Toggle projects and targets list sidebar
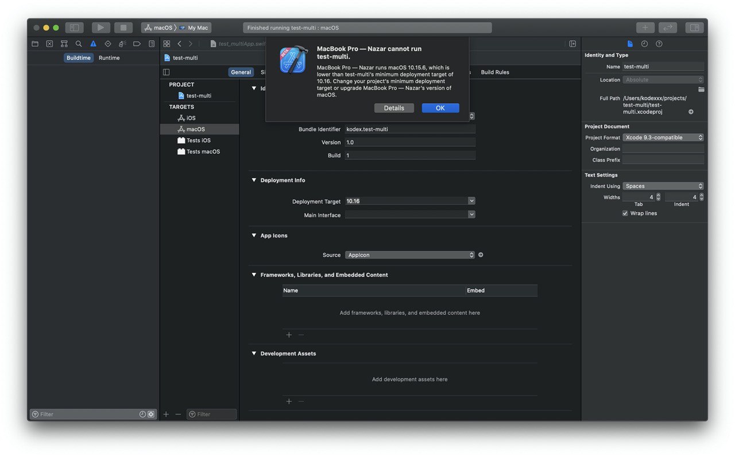This screenshot has width=735, height=457. 166,72
